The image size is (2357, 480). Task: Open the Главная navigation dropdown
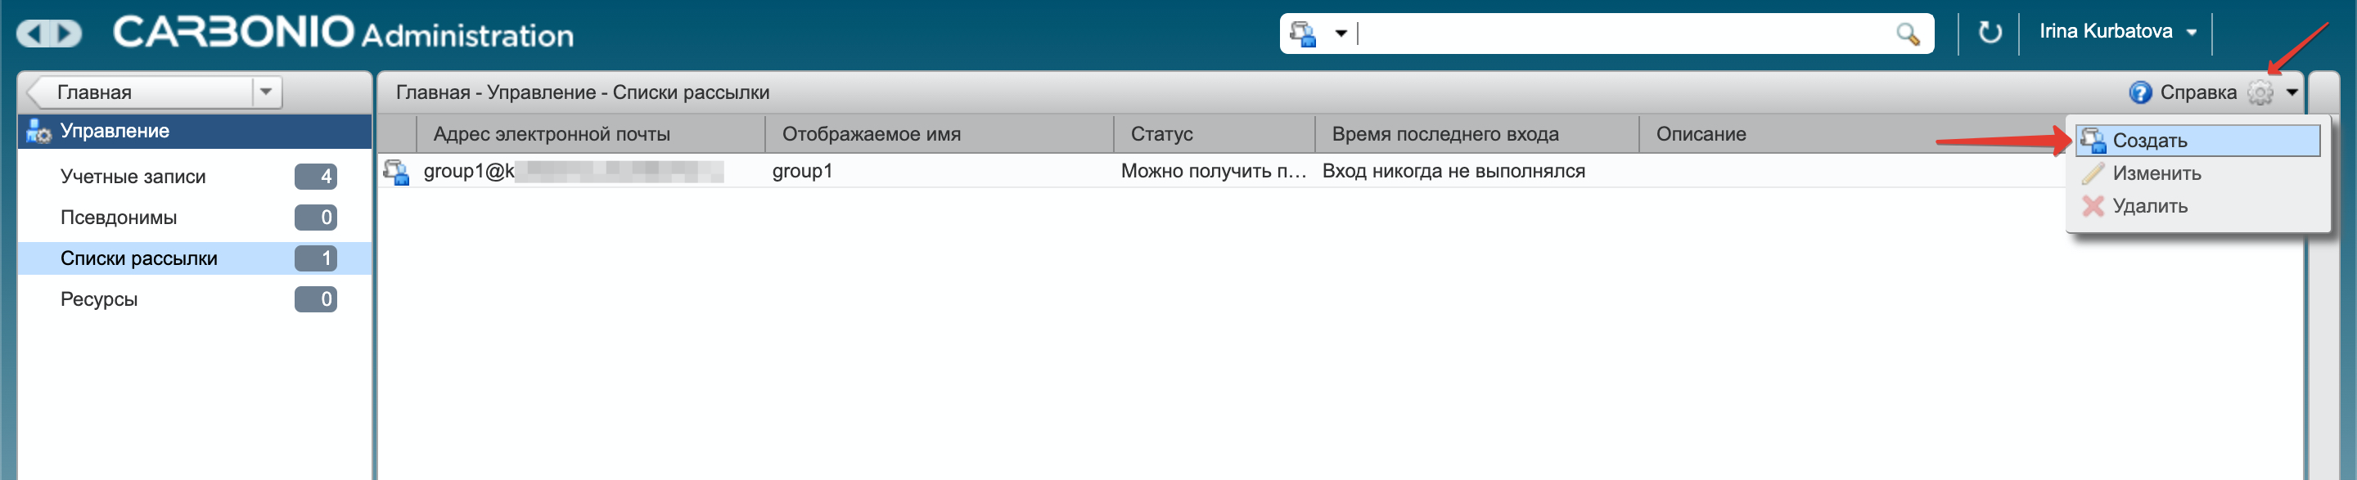[265, 92]
